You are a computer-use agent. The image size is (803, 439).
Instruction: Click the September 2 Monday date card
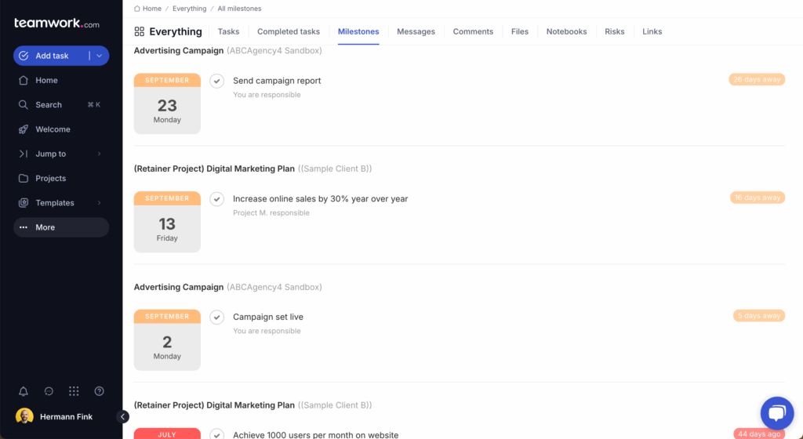pyautogui.click(x=167, y=340)
